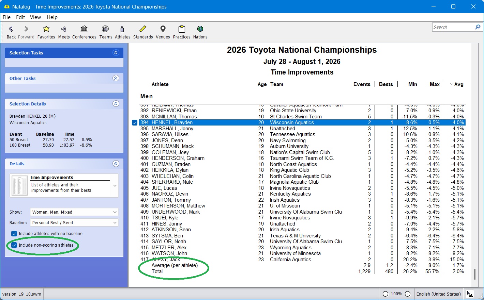
Task: Click the Search input field
Action: click(x=453, y=27)
